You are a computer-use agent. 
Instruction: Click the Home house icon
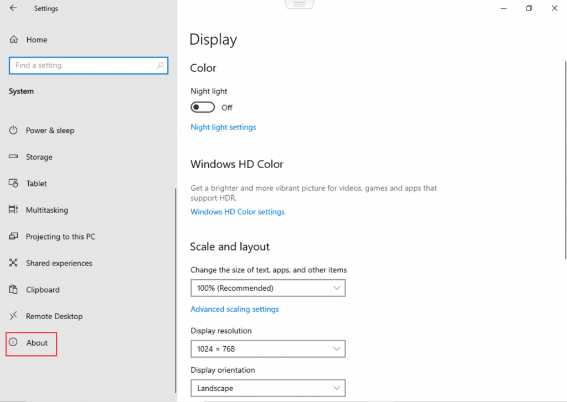click(14, 39)
